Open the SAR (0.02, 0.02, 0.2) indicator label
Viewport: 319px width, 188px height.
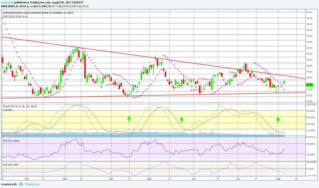tap(15, 16)
